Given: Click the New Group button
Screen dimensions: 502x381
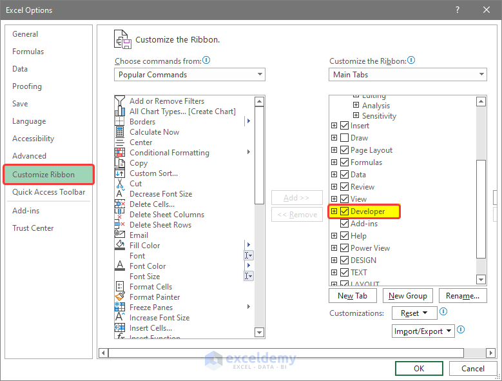Looking at the screenshot, I should click(x=407, y=296).
